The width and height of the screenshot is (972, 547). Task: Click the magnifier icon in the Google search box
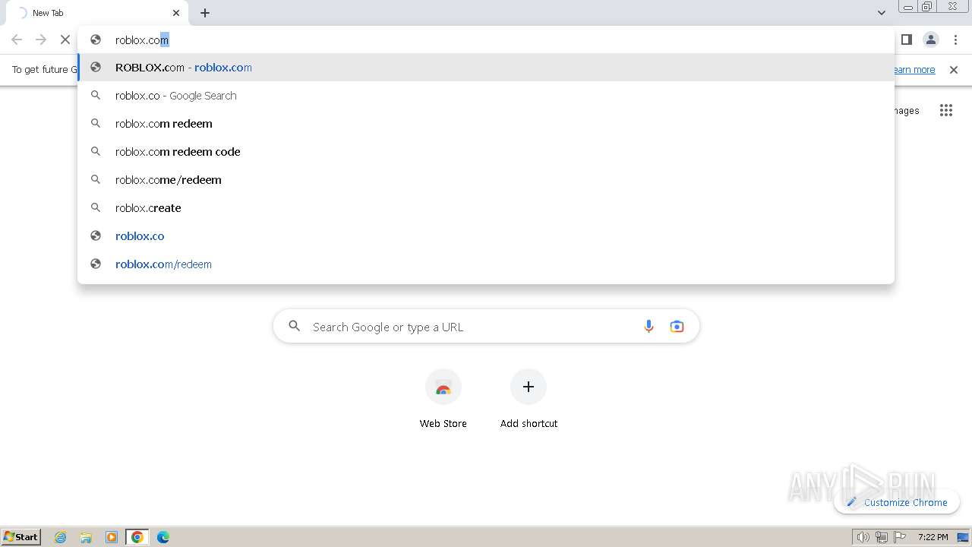click(295, 327)
